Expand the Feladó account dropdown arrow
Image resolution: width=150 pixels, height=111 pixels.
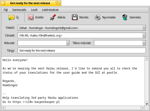pos(144,28)
